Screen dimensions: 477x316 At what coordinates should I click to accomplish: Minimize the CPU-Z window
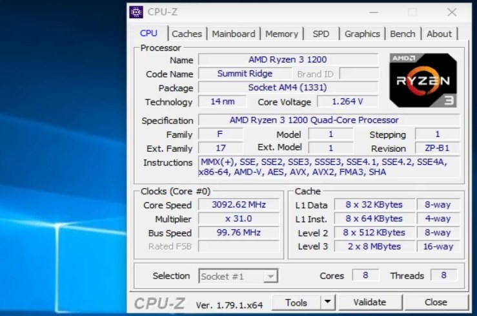374,12
